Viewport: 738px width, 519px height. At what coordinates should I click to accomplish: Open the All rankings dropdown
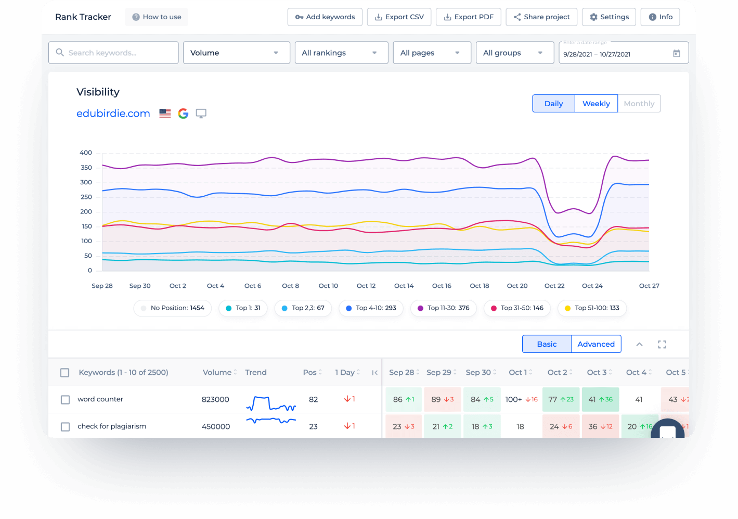(342, 53)
